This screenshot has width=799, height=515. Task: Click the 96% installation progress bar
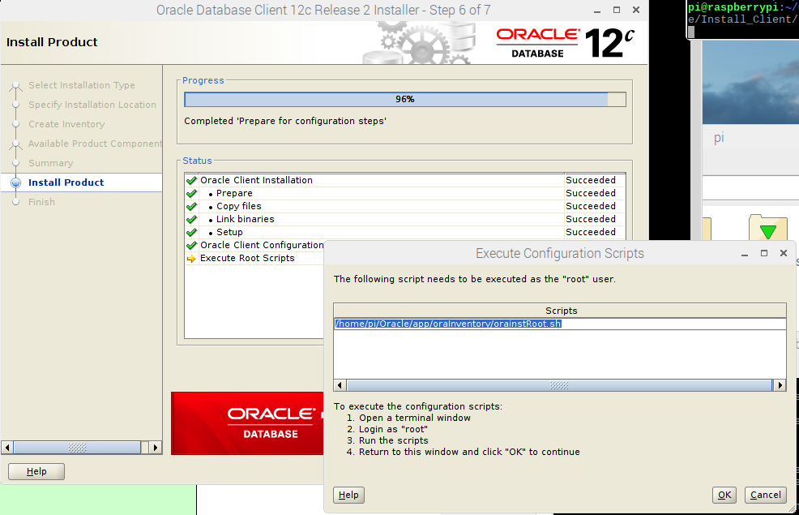tap(404, 99)
